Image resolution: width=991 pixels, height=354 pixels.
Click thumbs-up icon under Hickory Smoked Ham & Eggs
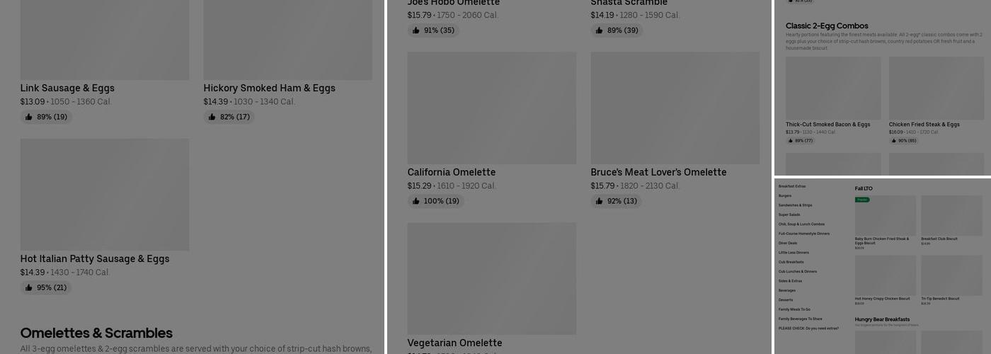[x=212, y=117]
